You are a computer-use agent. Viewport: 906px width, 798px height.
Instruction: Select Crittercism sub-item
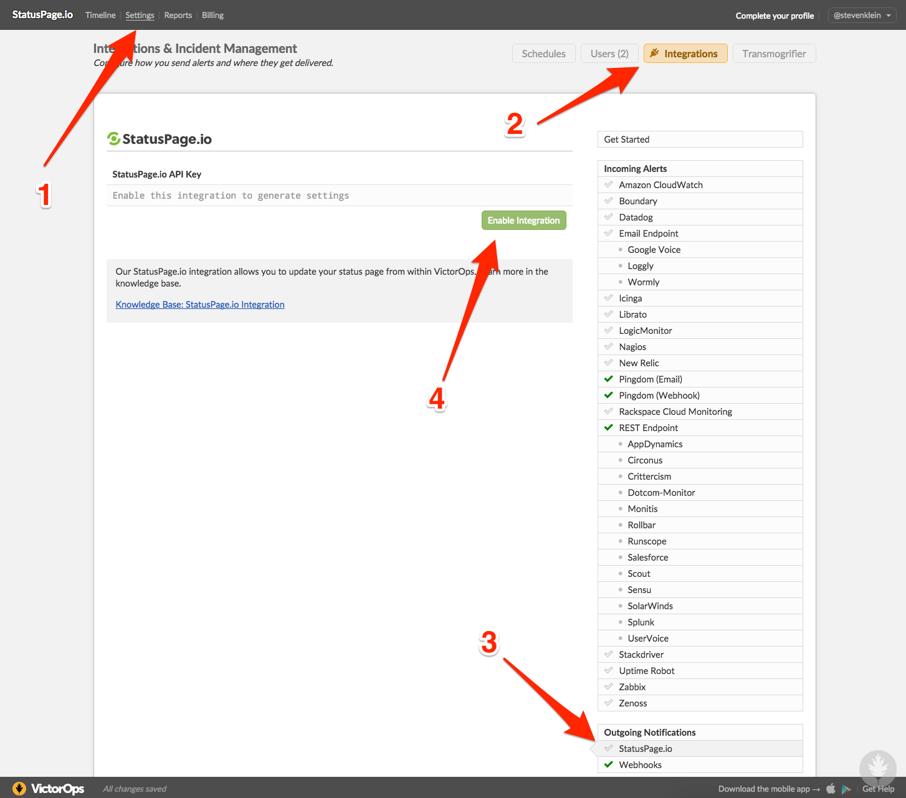click(x=700, y=477)
